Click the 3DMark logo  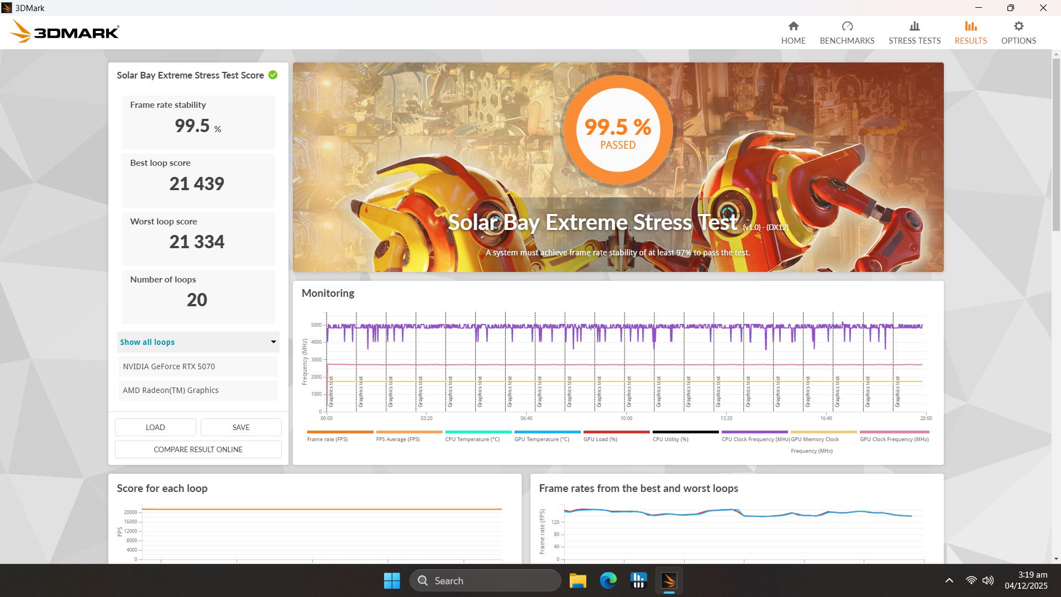(x=64, y=31)
